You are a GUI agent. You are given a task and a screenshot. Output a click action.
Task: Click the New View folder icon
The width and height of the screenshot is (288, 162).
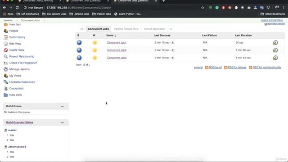pos(6,95)
